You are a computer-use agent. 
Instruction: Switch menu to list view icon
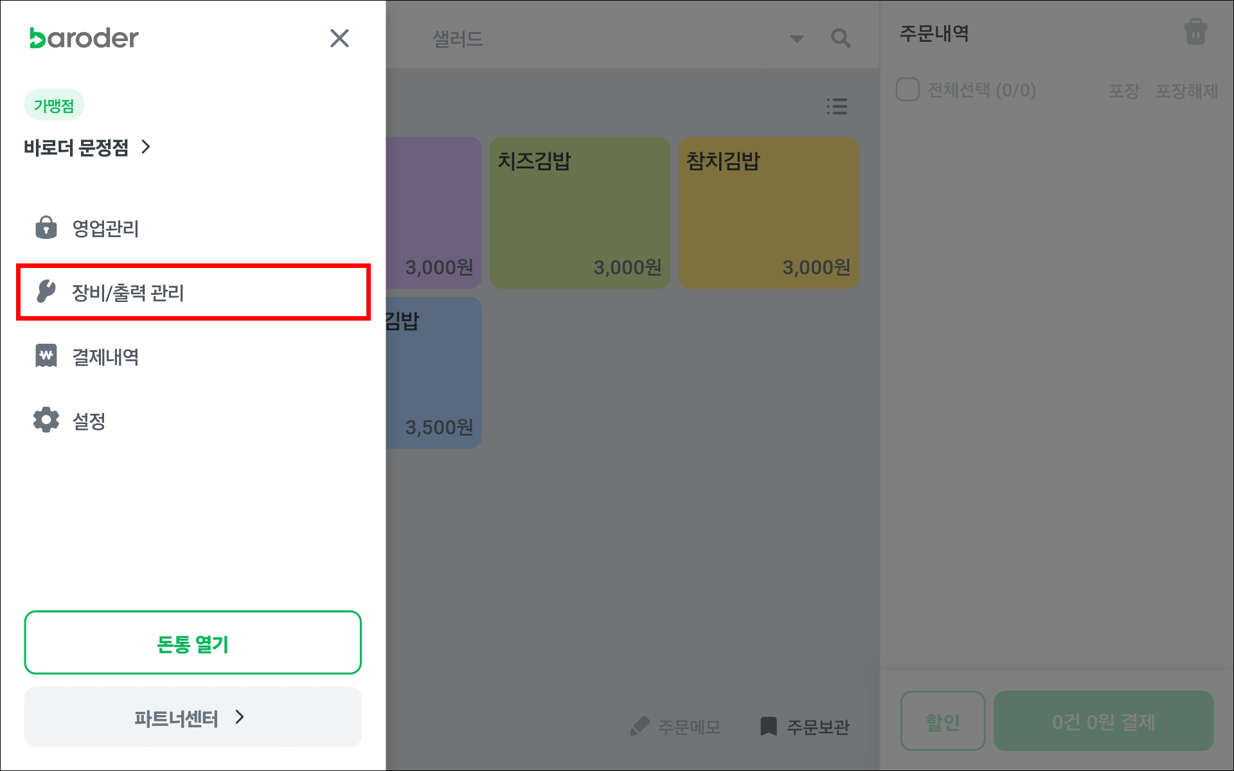[837, 106]
